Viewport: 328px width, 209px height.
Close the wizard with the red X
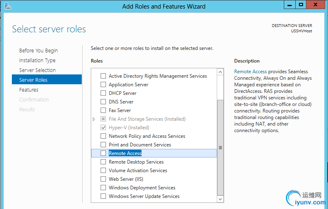(316, 5)
